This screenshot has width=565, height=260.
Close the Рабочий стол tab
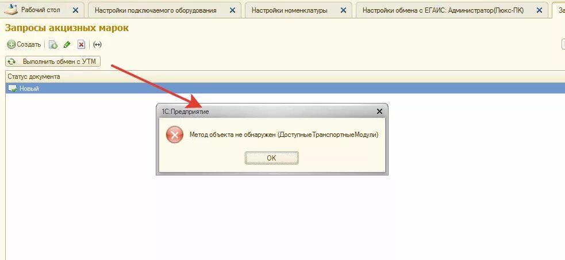tap(75, 10)
